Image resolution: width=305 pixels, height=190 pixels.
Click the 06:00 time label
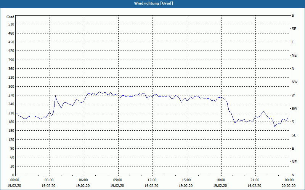[84, 180]
